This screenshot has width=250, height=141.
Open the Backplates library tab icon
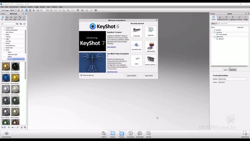point(16,18)
